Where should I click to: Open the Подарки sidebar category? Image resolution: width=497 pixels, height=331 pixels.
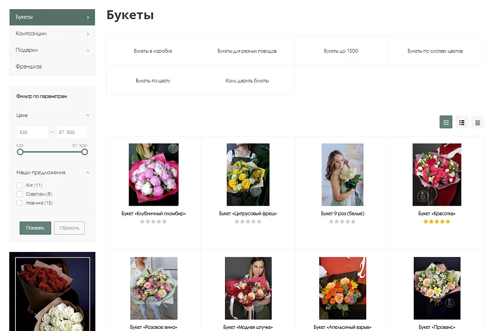point(52,50)
